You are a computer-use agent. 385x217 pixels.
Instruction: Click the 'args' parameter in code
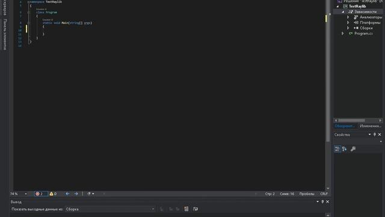tap(87, 23)
